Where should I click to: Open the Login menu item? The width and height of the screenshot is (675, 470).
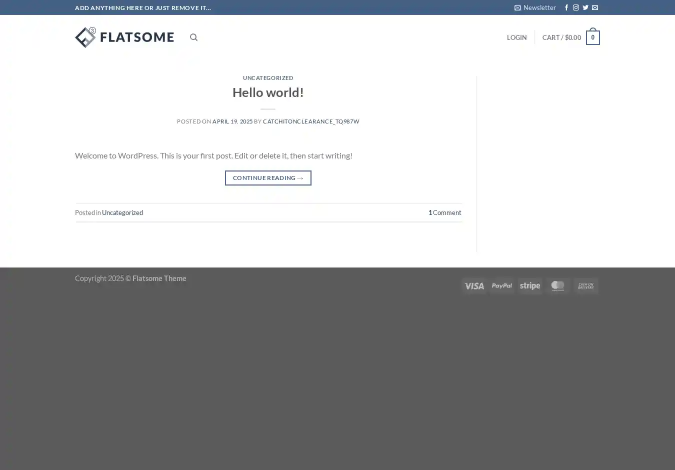coord(516,37)
